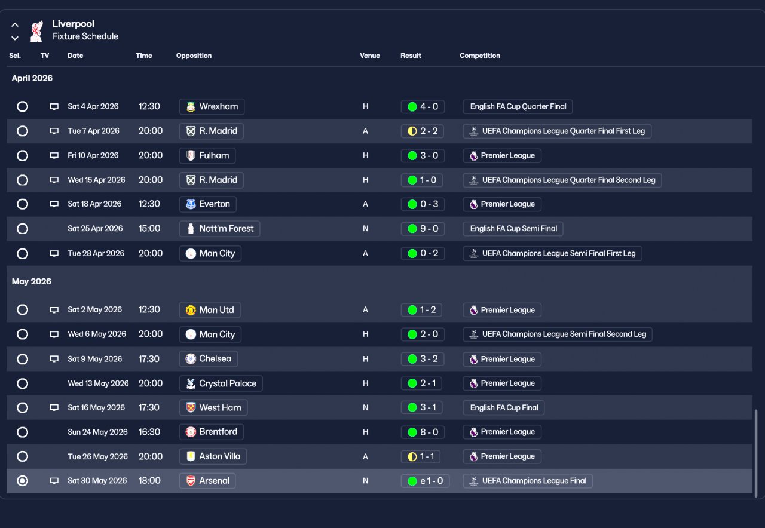The height and width of the screenshot is (528, 765).
Task: Click the April 2026 month heading
Action: click(32, 78)
